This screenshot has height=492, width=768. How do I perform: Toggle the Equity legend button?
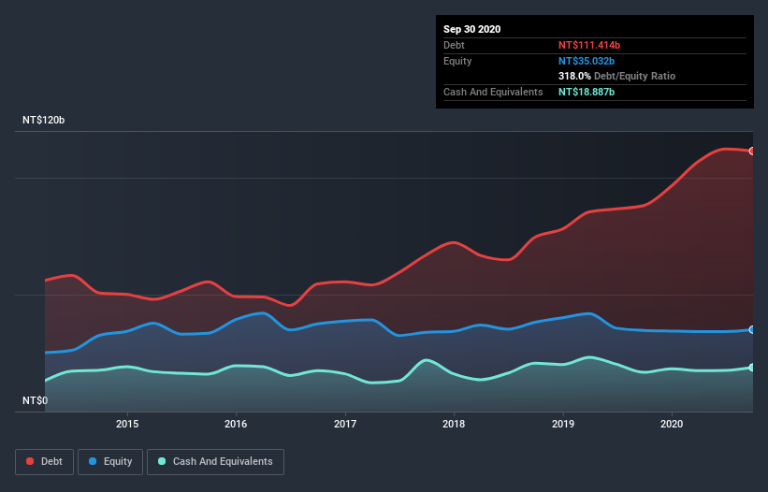(110, 462)
